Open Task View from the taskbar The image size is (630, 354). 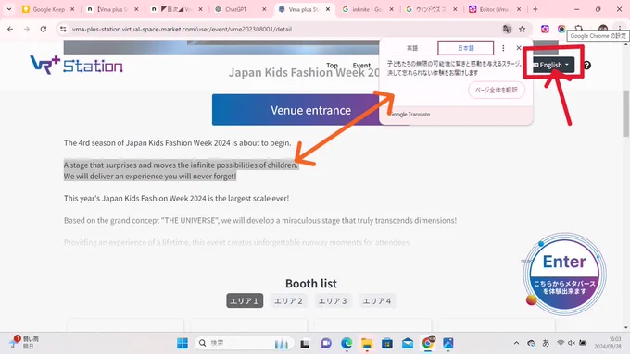tap(305, 343)
